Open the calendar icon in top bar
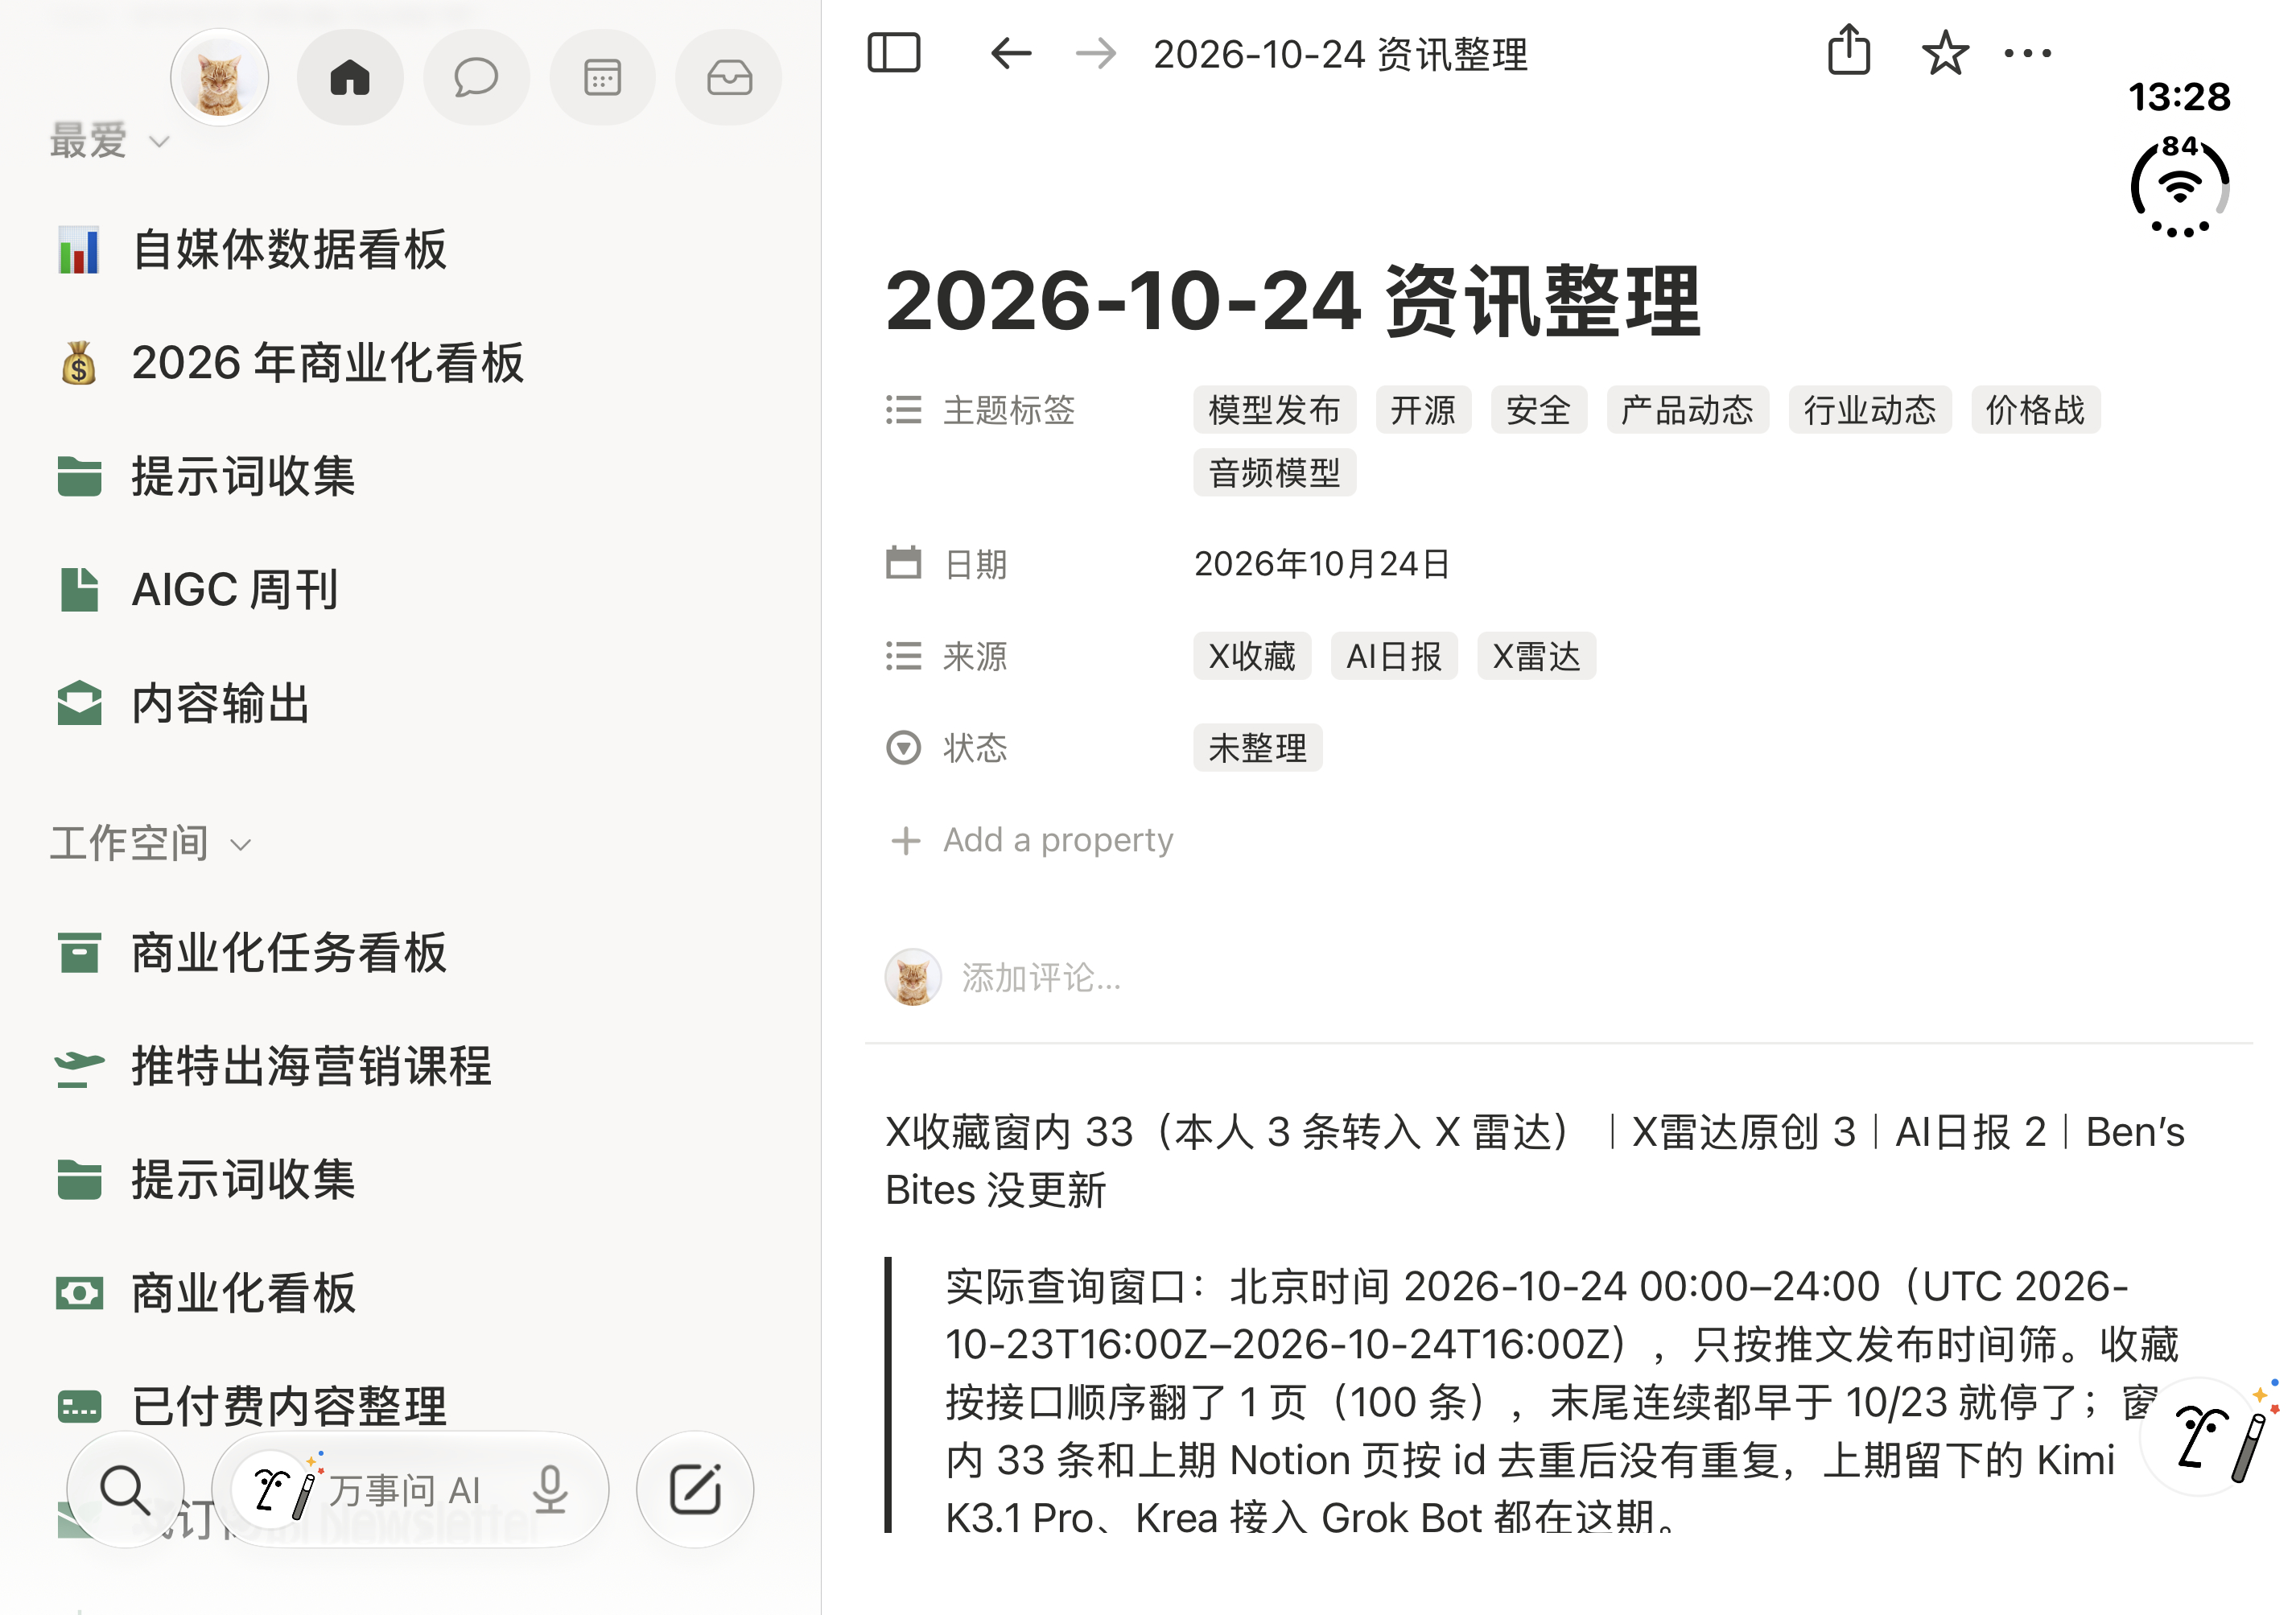2296x1615 pixels. (602, 77)
